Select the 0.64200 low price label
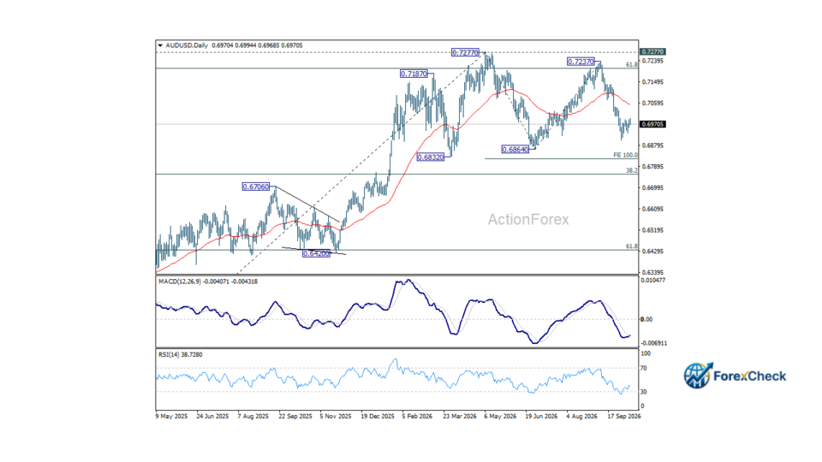The height and width of the screenshot is (462, 822). [x=317, y=253]
